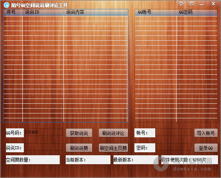Viewport: 221px width, 178px height.
Task: Click the 说说内容 column header
Action: [x=96, y=12]
